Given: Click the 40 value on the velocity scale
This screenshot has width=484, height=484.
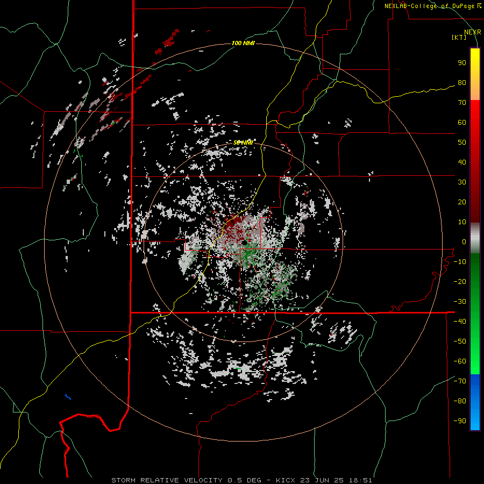Looking at the screenshot, I should (x=462, y=162).
